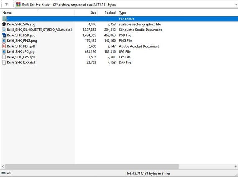Select file name Reiki_SHK_DXF.dxf
The width and height of the screenshot is (238, 177).
pos(21,63)
